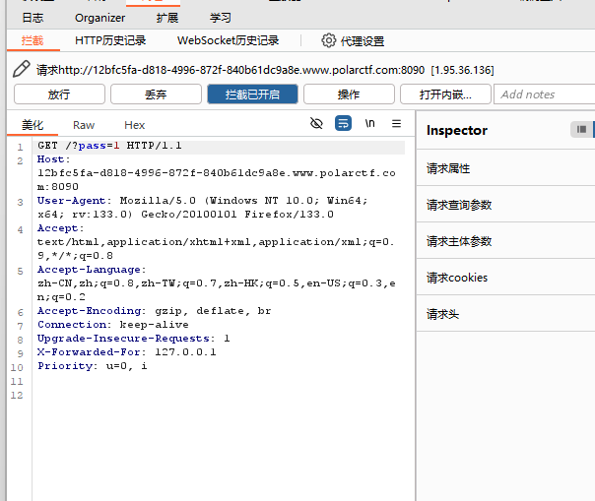Toggle the 拦截已开启 intercept button
Viewport: 595px width, 501px height.
(253, 94)
